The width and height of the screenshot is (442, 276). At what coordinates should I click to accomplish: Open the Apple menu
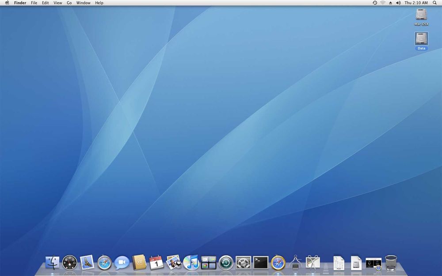(x=7, y=3)
